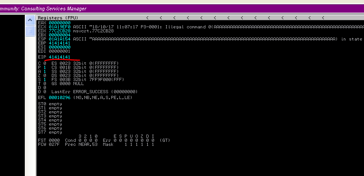
Task: Click the msvcrt.77C2CB28 symbol comment
Action: (93, 31)
